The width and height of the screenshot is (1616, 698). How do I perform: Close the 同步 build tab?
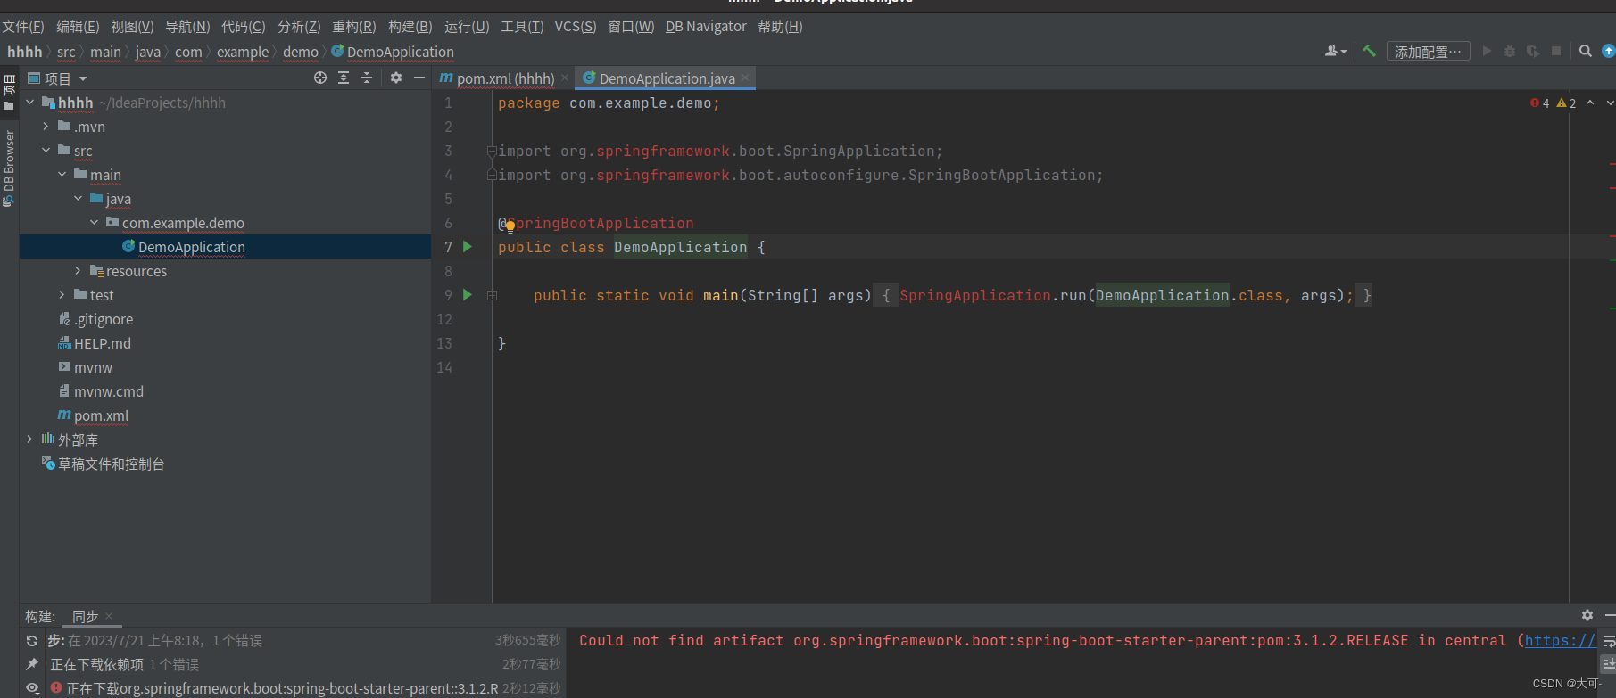[x=109, y=616]
